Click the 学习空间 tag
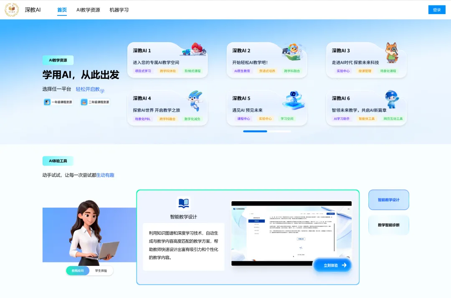Screen dimensions: 451x298 coord(287,118)
